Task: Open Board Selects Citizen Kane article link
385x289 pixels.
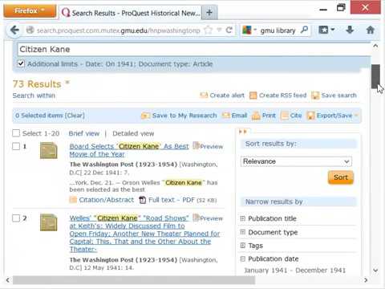Action: (129, 150)
